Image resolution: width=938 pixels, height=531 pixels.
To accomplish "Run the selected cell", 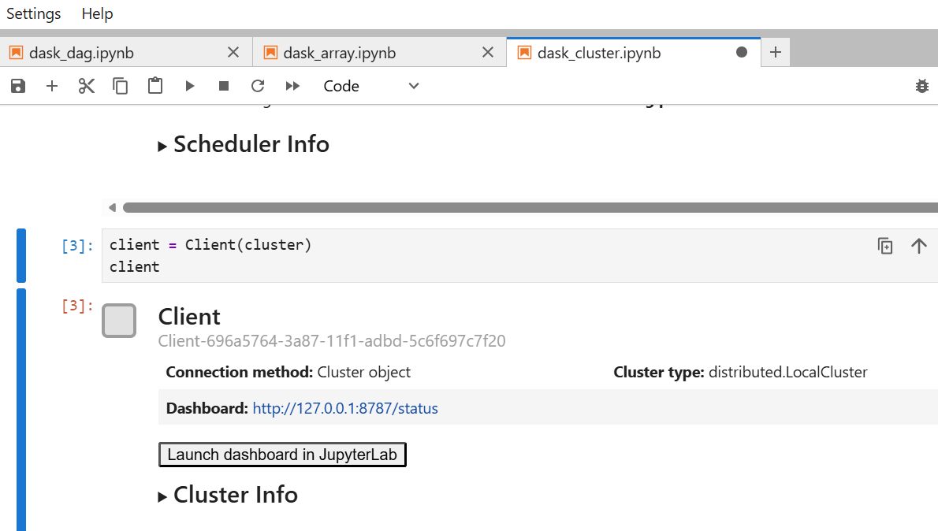I will 190,86.
